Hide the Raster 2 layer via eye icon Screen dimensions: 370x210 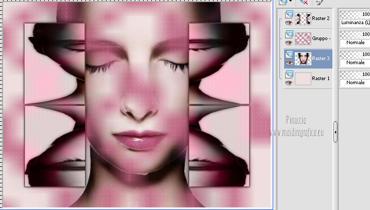click(289, 23)
